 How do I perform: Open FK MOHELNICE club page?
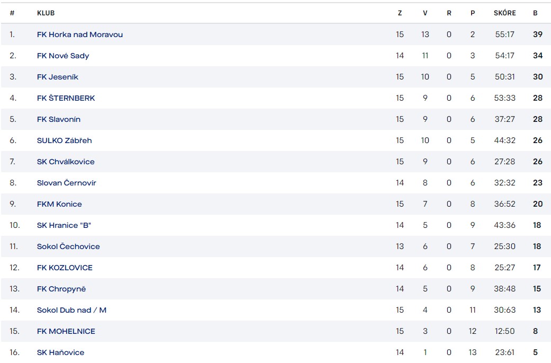[x=66, y=331]
